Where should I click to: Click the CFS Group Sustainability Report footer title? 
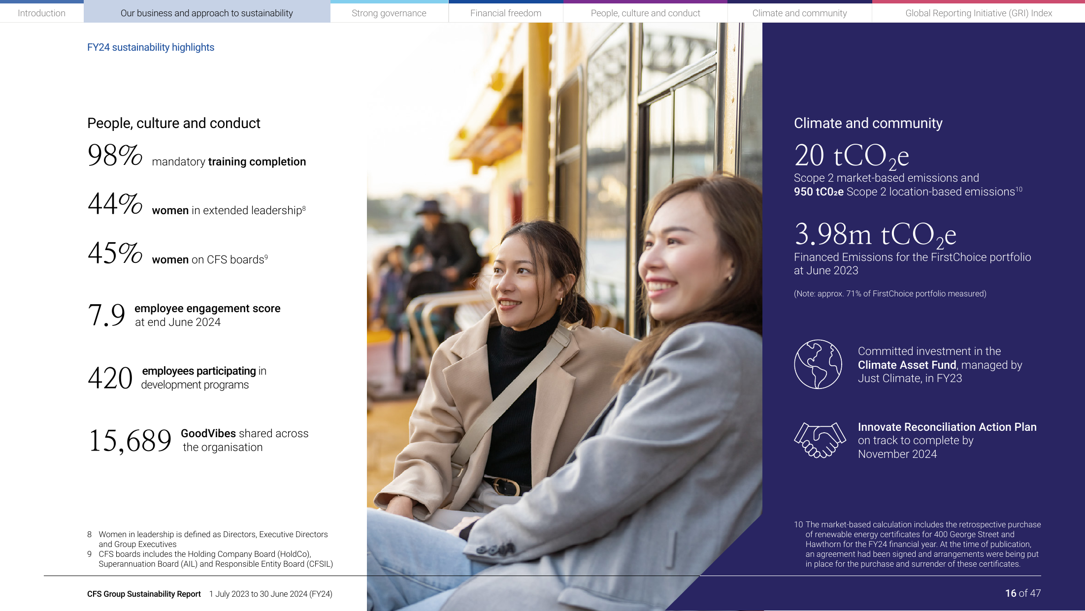coord(144,594)
